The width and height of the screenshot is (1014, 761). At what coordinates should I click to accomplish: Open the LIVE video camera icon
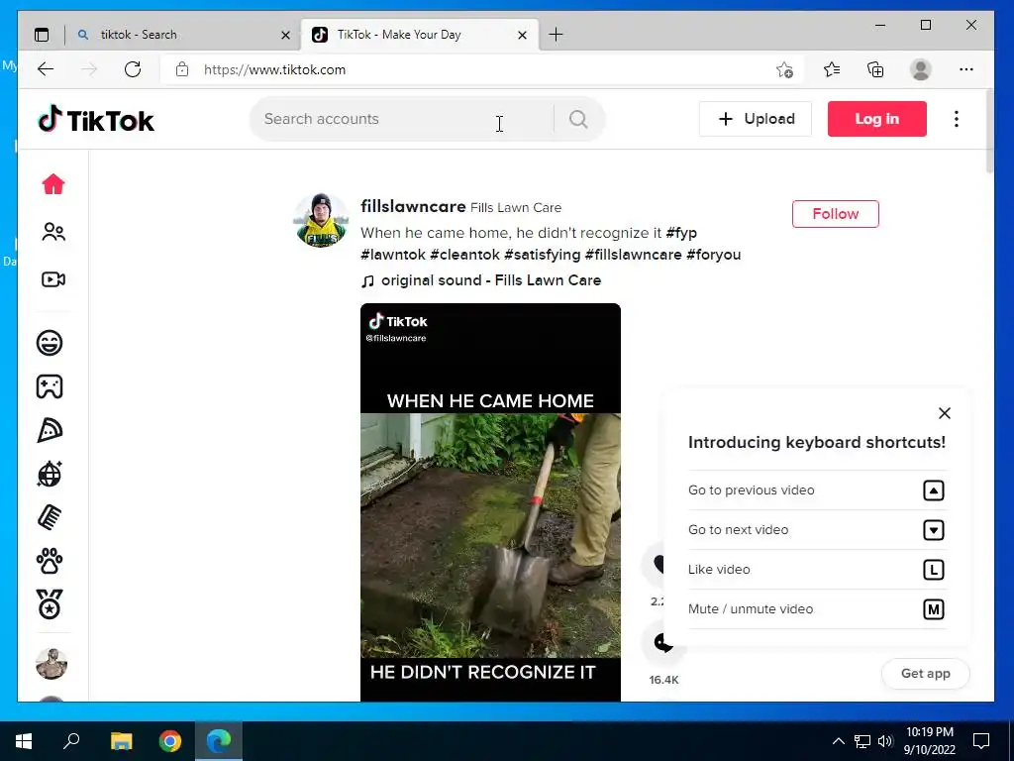click(x=53, y=278)
